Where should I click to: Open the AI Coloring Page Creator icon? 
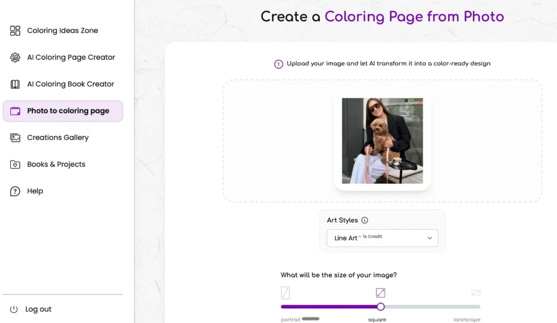tap(15, 57)
